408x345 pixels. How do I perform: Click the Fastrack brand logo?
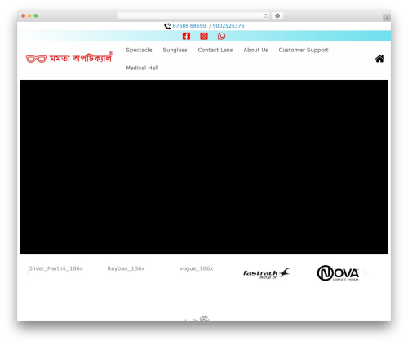pos(267,273)
